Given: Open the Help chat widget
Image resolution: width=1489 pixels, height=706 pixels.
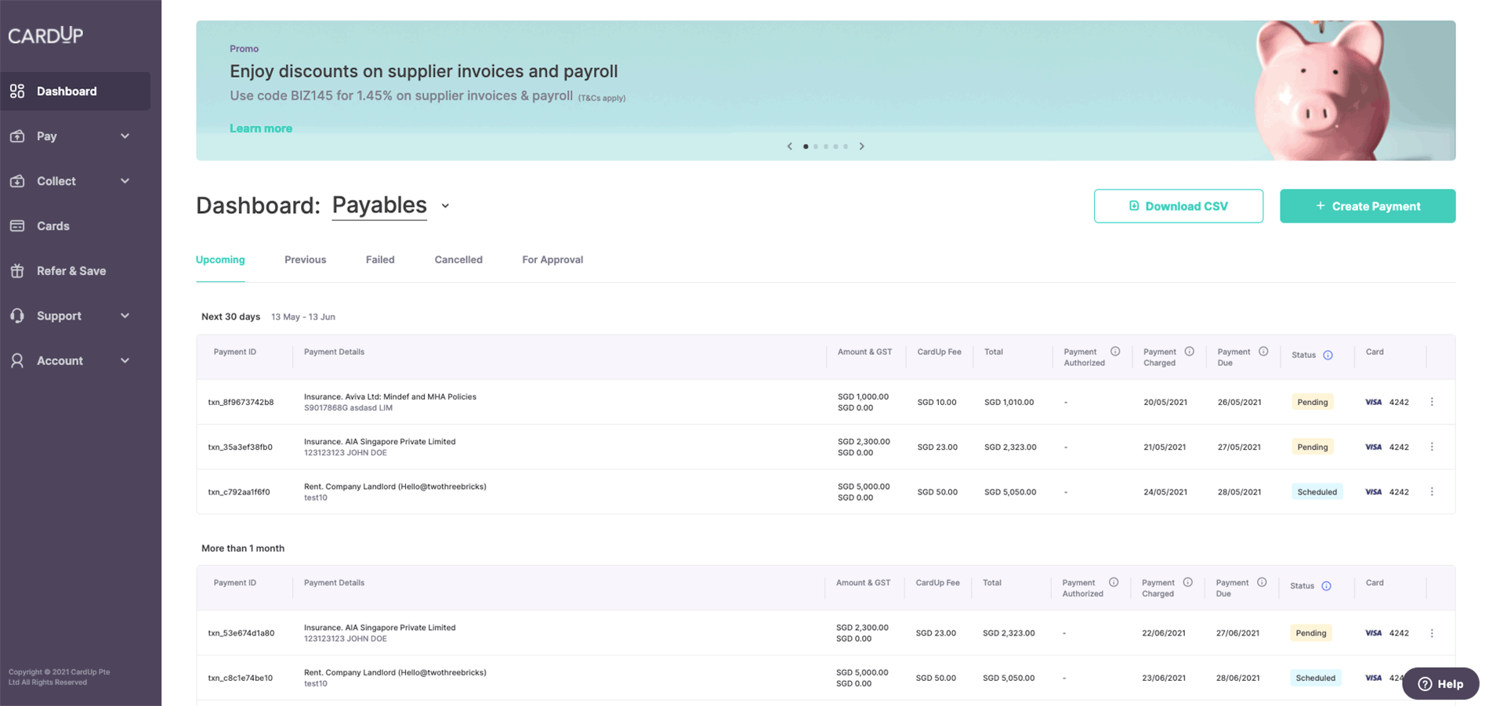Looking at the screenshot, I should (x=1440, y=683).
